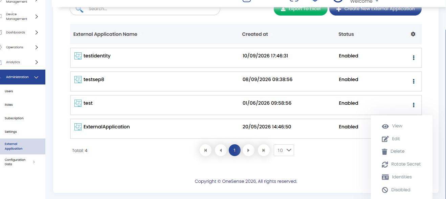
Task: Click the testsep8 application icon
Action: tap(78, 80)
